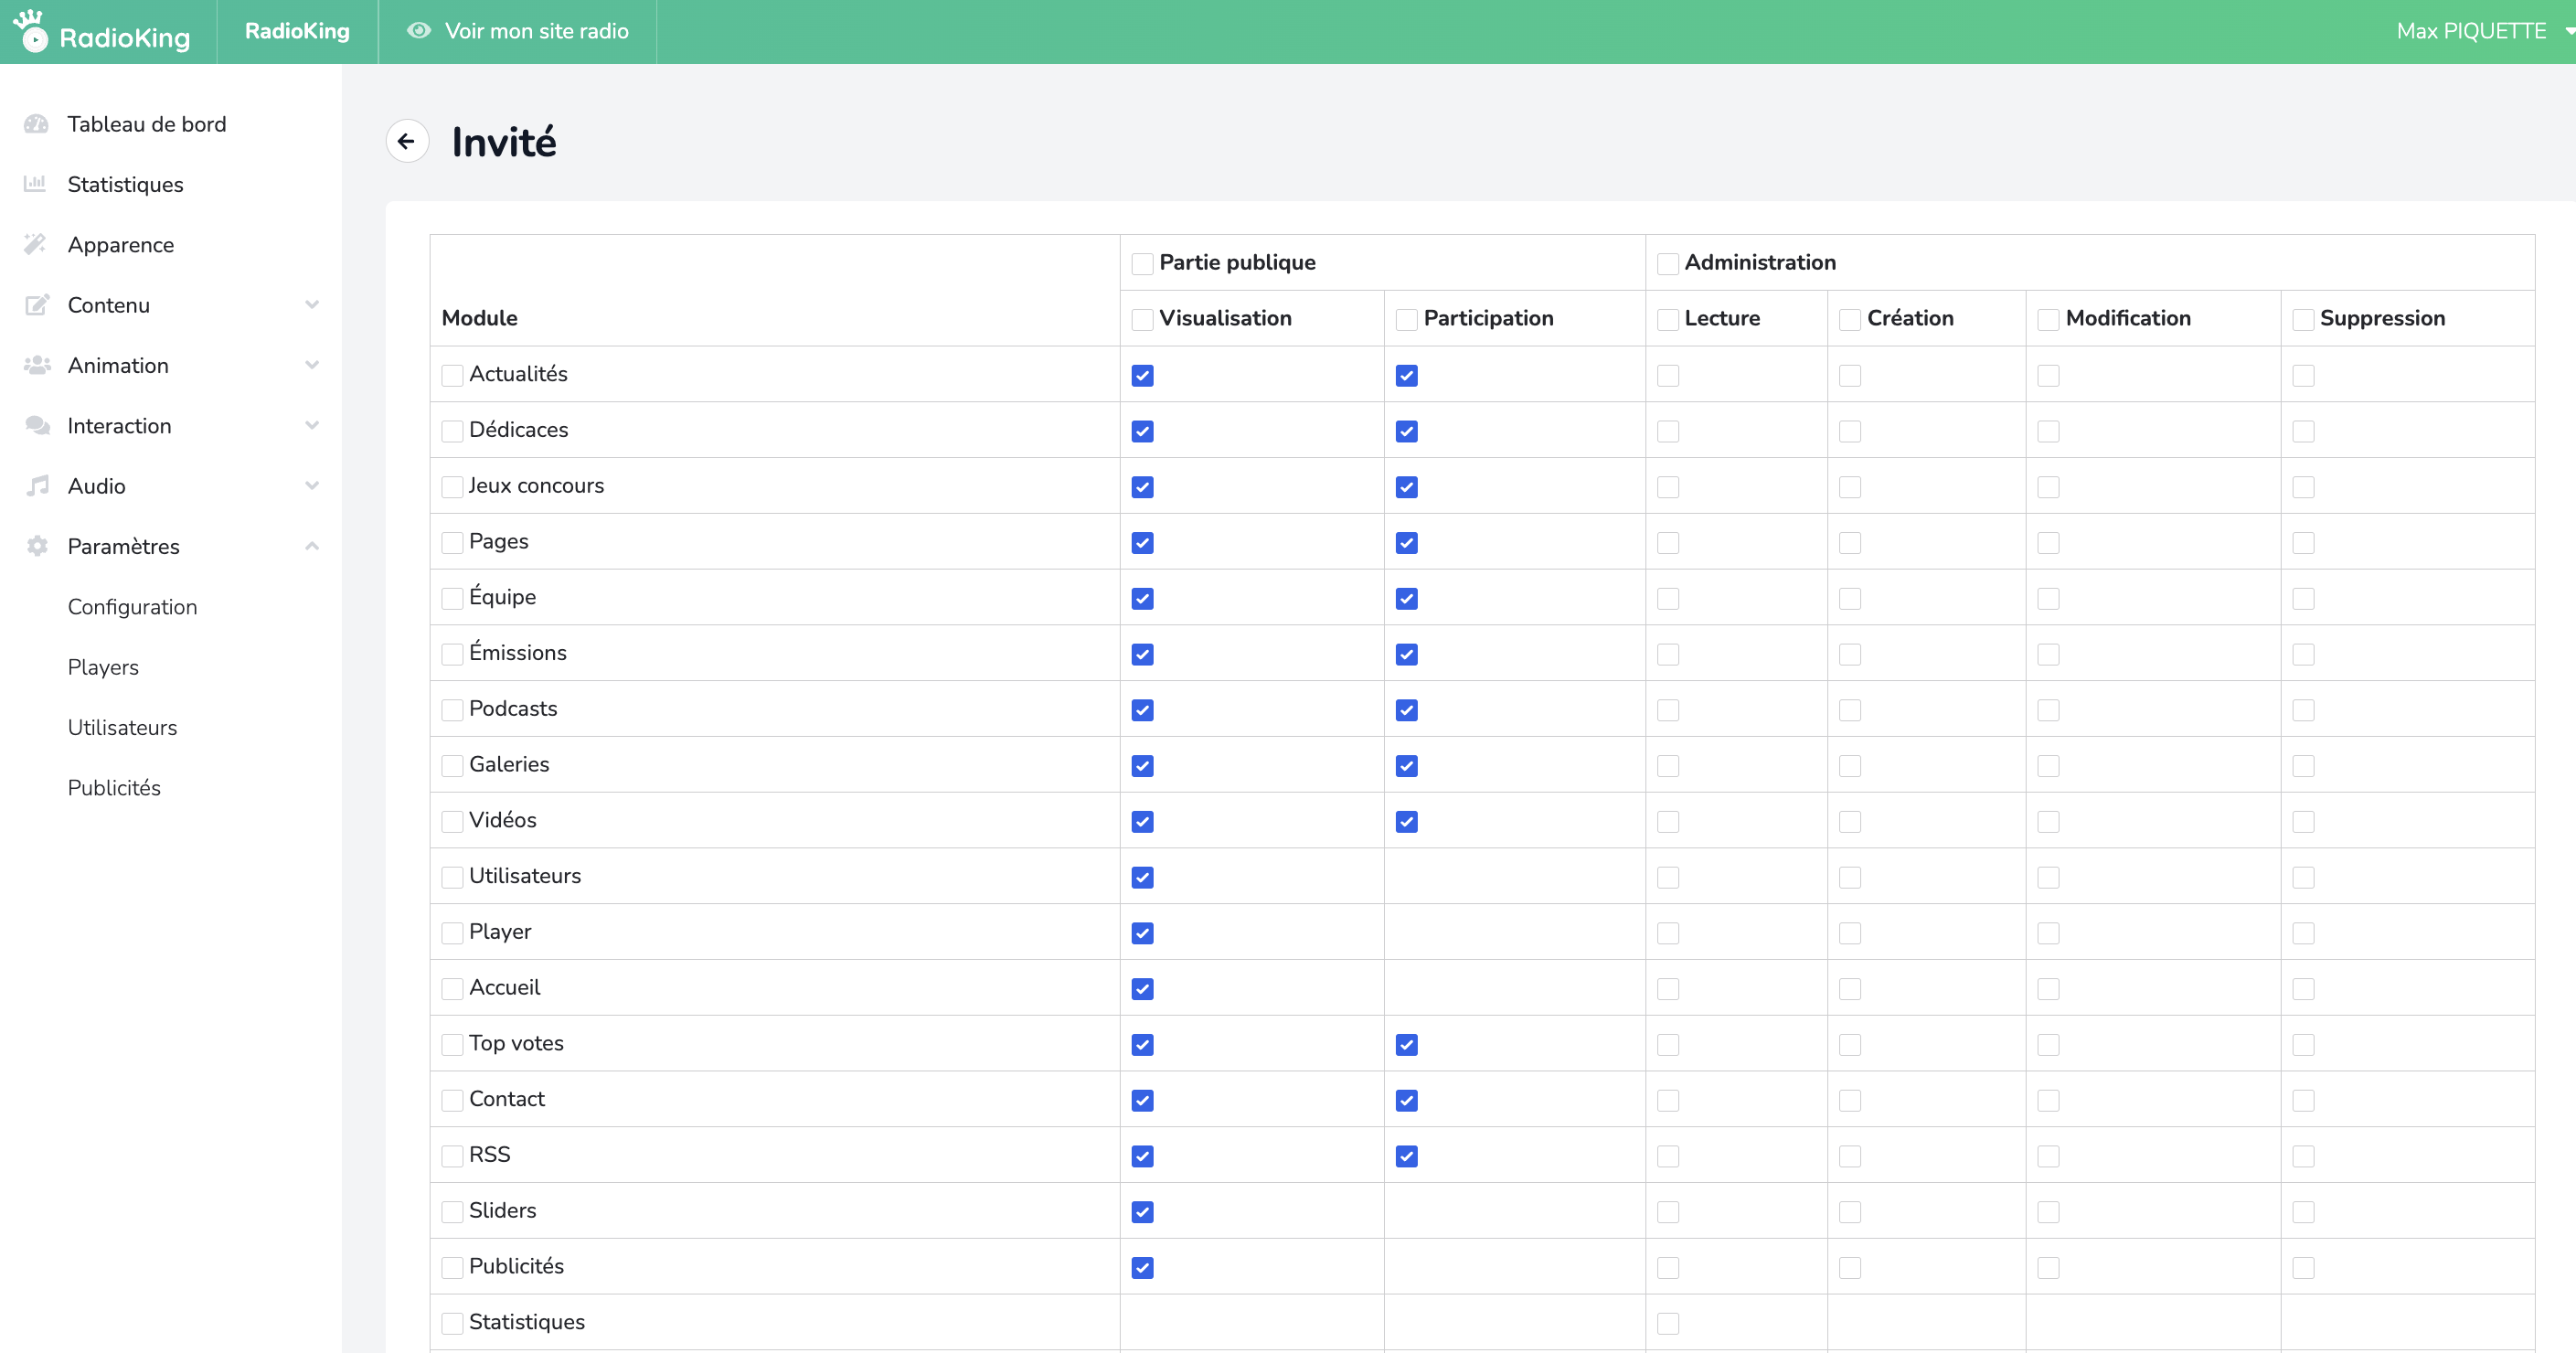Uncheck Participation for Top votes row
Screen dimensions: 2576x1353
click(x=1406, y=1045)
